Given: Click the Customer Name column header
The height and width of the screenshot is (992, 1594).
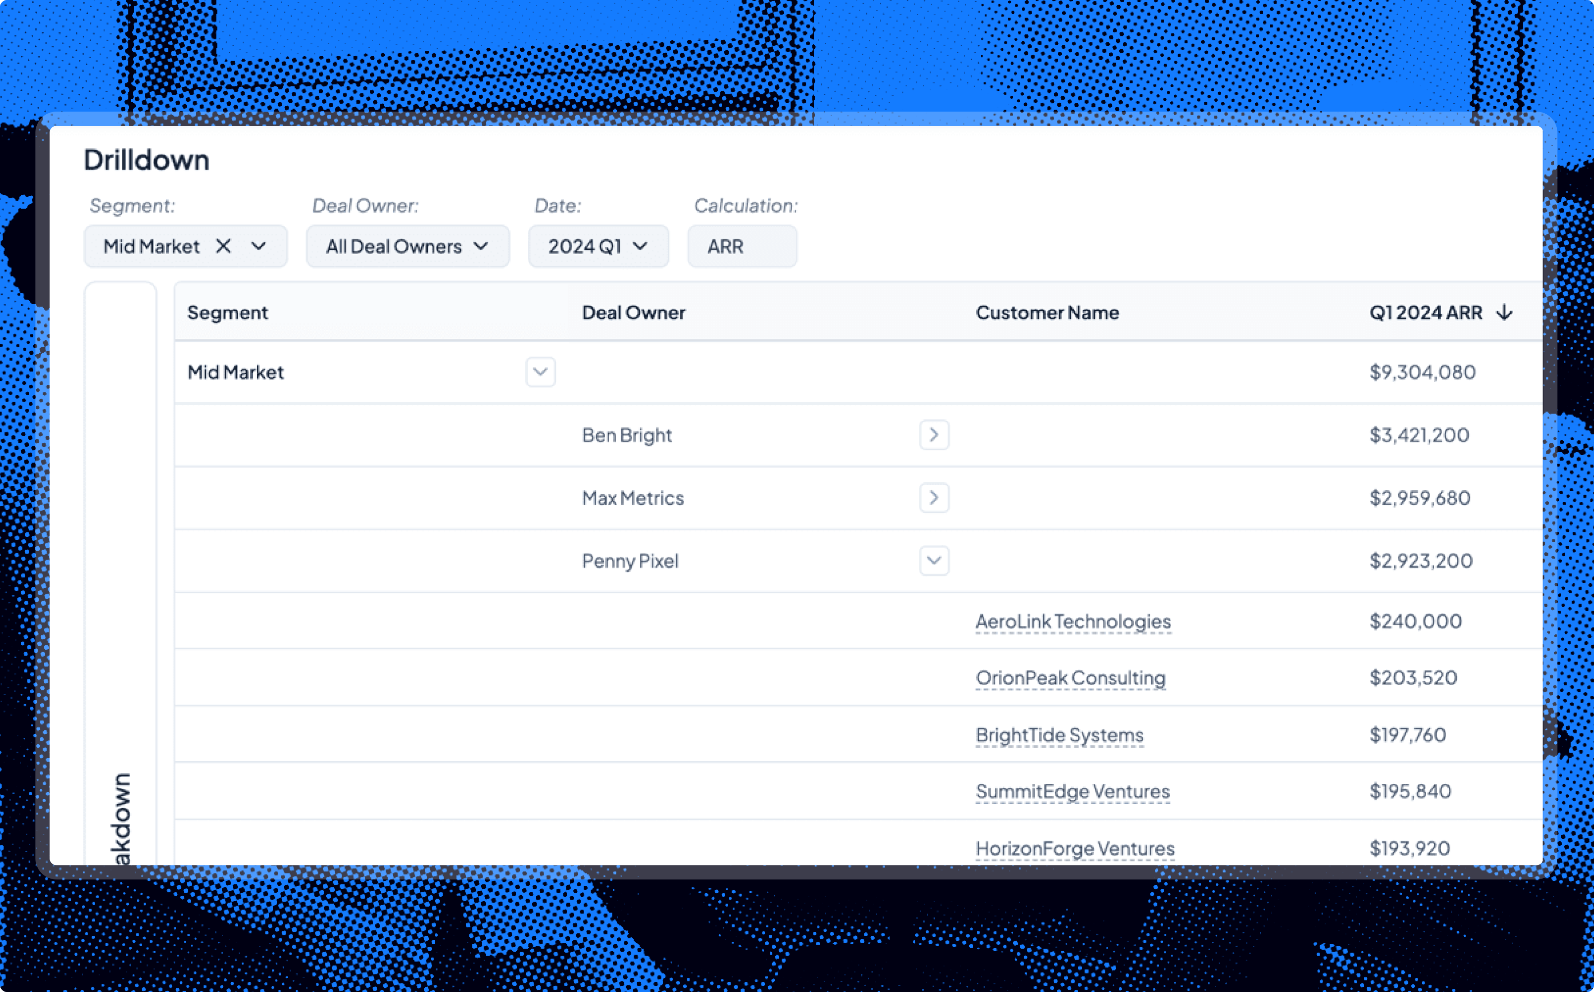Looking at the screenshot, I should (1047, 312).
